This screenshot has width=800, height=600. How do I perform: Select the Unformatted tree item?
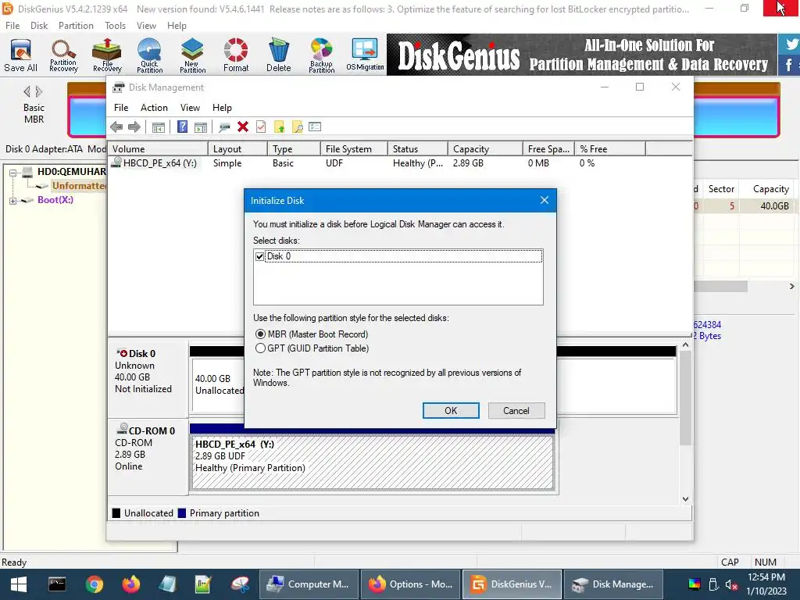[x=79, y=186]
